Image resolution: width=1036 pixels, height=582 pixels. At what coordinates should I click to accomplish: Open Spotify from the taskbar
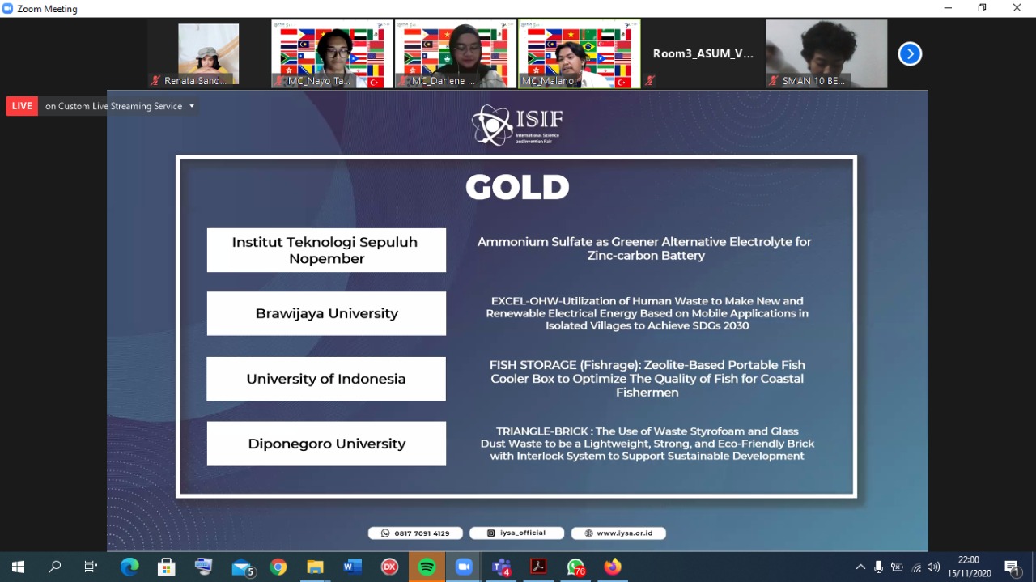pos(427,567)
